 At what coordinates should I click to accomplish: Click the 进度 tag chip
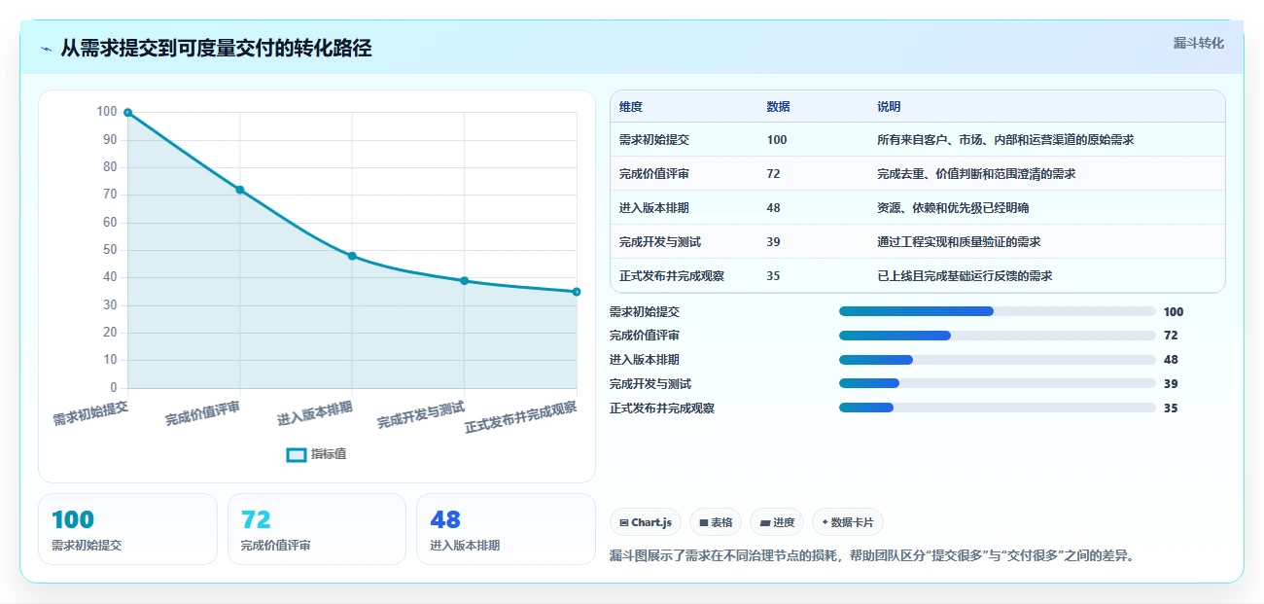point(777,522)
